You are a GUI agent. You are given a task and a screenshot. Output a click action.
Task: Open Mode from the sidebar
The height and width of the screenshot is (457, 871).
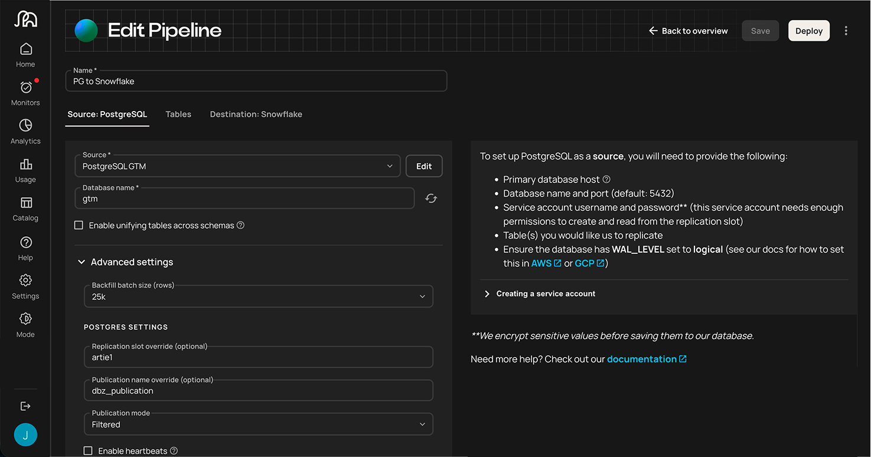[x=25, y=325]
